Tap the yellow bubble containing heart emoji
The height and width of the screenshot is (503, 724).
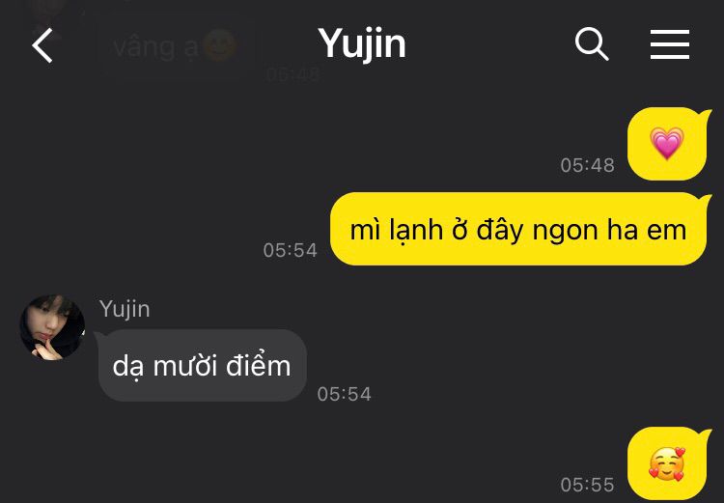(x=670, y=144)
